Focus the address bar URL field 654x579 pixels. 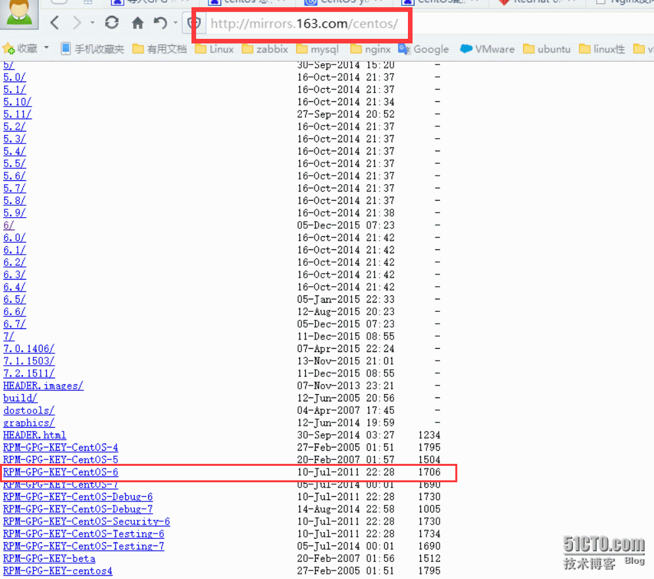click(x=305, y=24)
